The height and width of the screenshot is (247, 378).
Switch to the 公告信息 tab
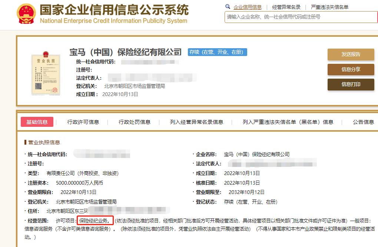tap(362, 122)
